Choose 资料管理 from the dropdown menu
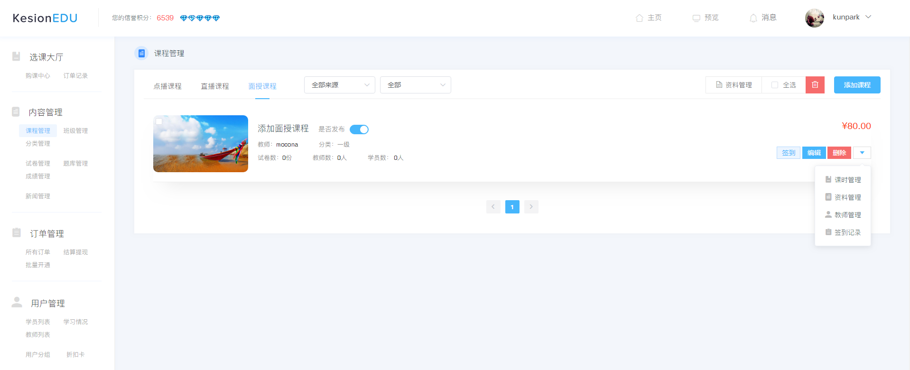This screenshot has height=370, width=910. (x=843, y=197)
